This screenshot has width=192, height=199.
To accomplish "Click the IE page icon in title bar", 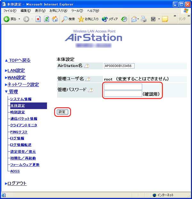I will (x=4, y=4).
